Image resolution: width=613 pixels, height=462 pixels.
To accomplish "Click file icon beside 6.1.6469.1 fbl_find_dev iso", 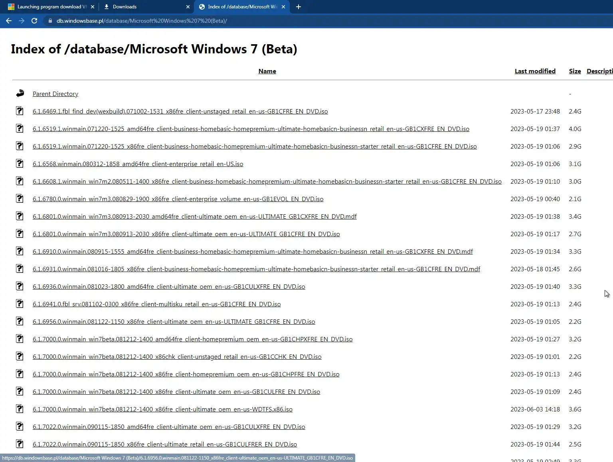I will pyautogui.click(x=20, y=111).
